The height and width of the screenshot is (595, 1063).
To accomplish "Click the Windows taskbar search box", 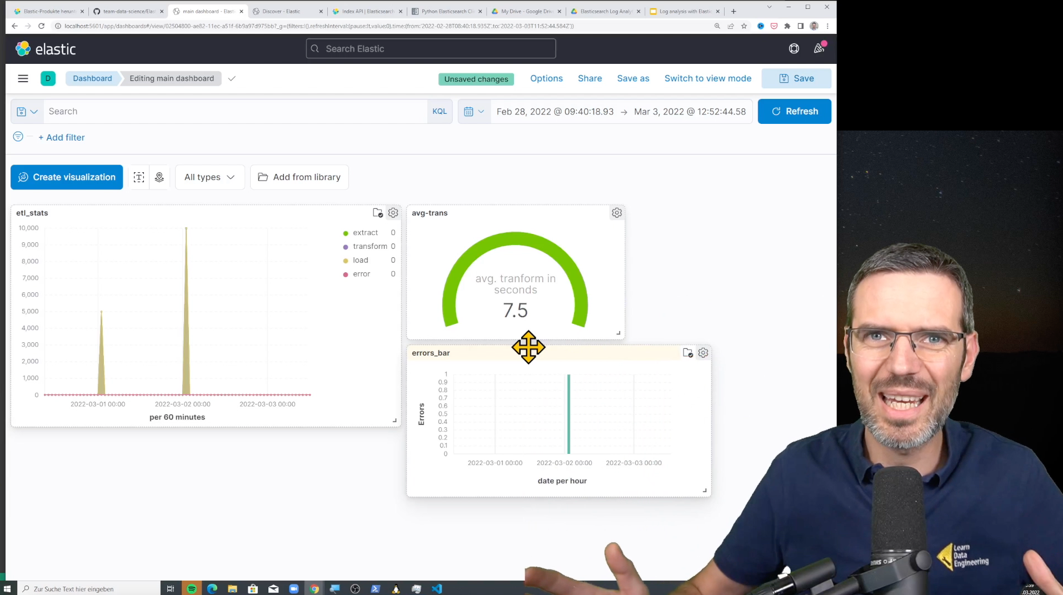I will (90, 589).
